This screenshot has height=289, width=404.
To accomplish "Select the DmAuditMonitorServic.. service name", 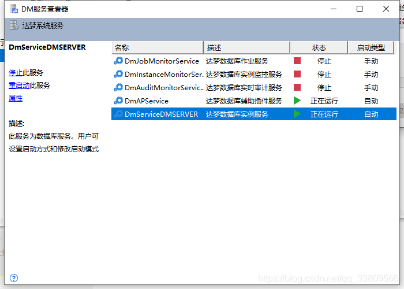I will 164,87.
